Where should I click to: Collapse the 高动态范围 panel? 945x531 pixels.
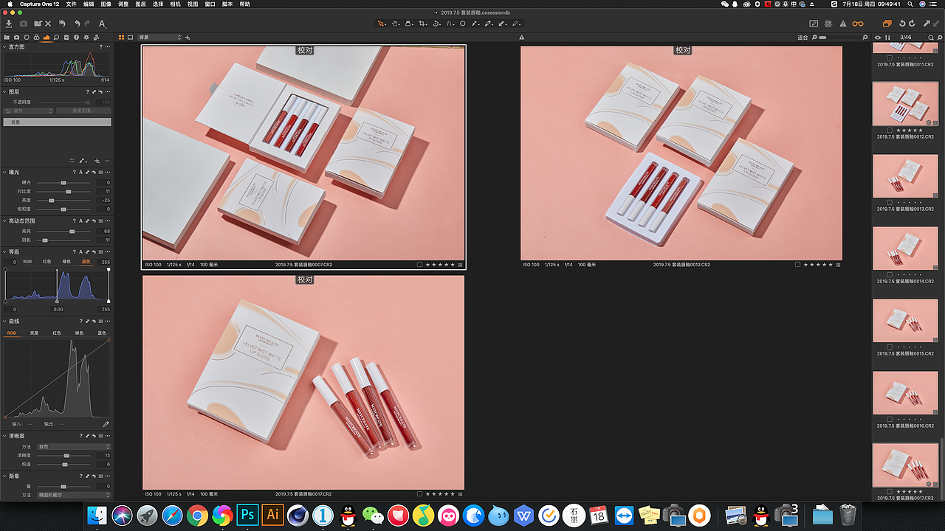point(4,221)
